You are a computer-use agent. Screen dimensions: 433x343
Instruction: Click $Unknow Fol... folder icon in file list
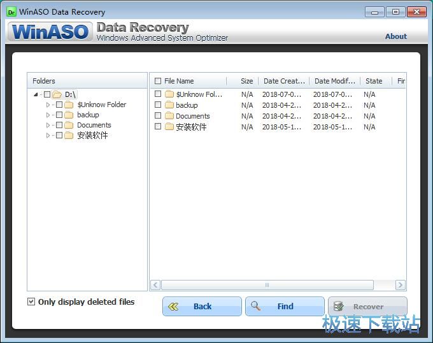(169, 94)
